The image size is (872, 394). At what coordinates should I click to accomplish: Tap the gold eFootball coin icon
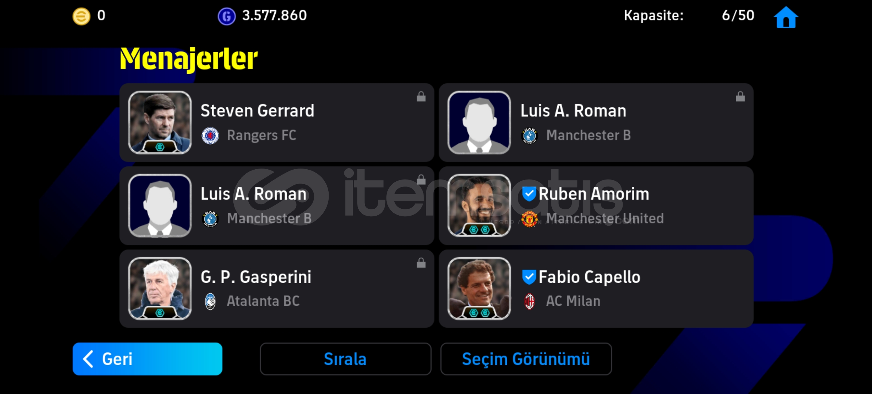coord(81,16)
